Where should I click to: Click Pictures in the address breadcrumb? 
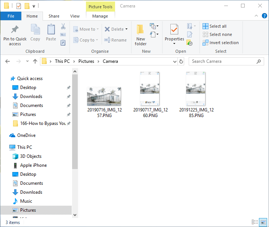click(x=86, y=61)
